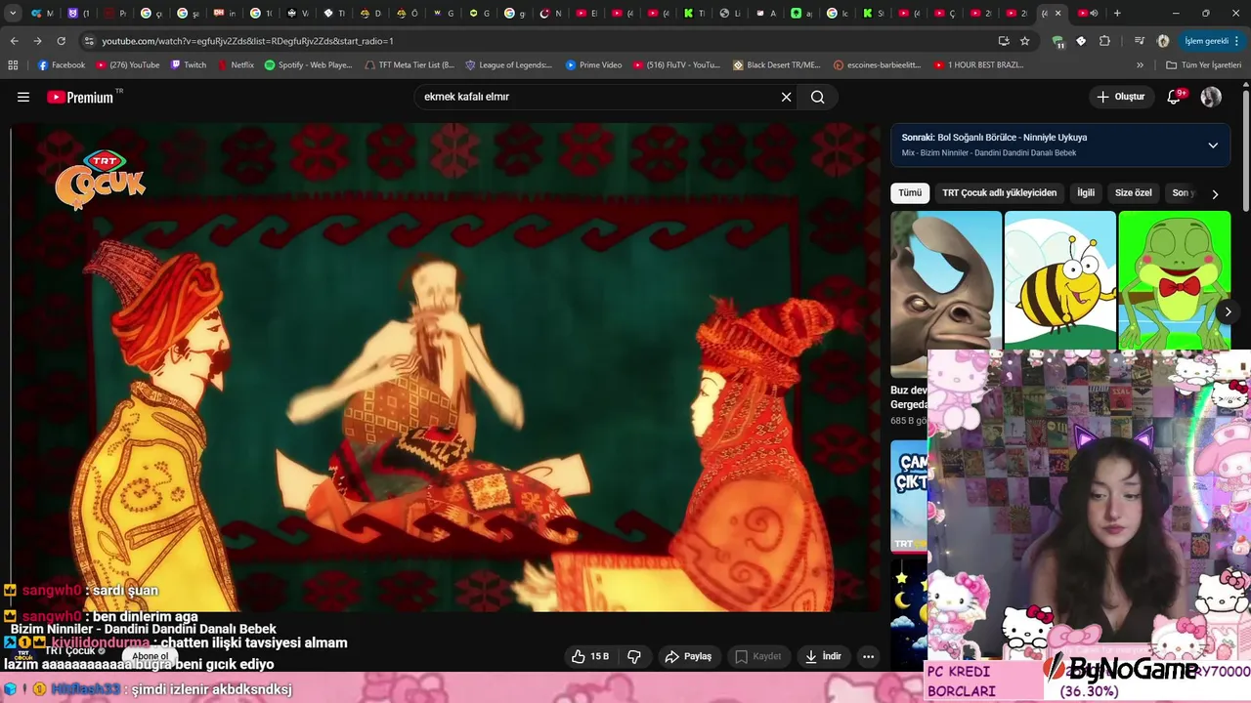
Task: Clear the search box text
Action: coord(786,97)
